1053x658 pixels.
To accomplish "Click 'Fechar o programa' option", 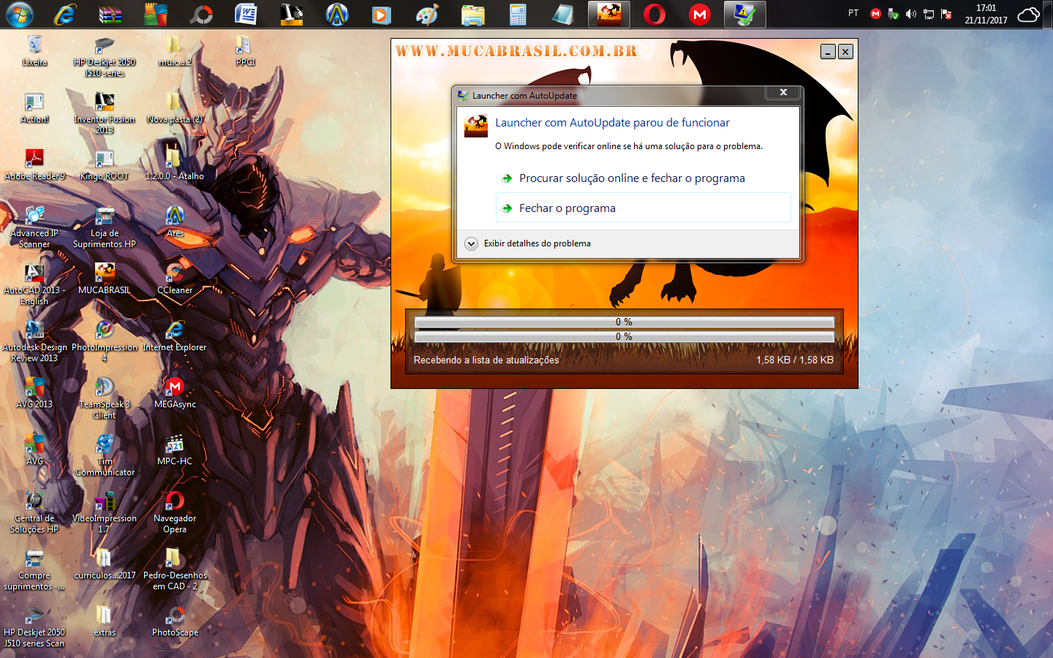I will [x=567, y=208].
